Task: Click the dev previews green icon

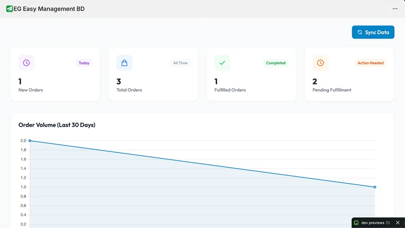Action: click(356, 222)
